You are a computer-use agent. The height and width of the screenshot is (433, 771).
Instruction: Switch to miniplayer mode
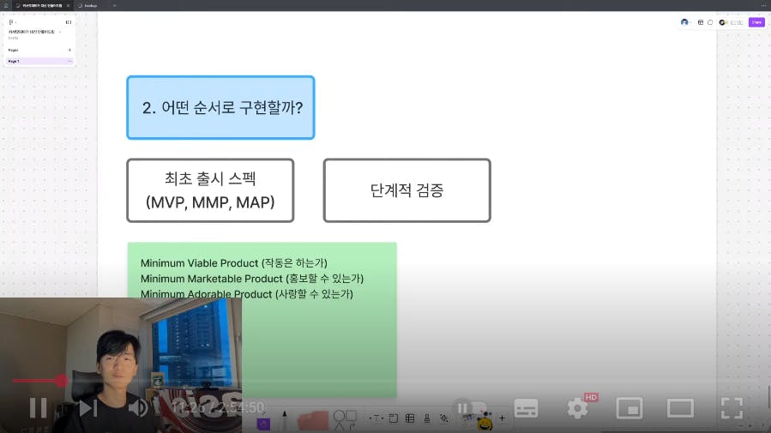click(x=629, y=408)
